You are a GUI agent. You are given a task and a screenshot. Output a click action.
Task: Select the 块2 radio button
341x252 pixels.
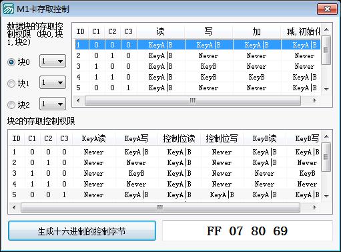[x=11, y=105]
